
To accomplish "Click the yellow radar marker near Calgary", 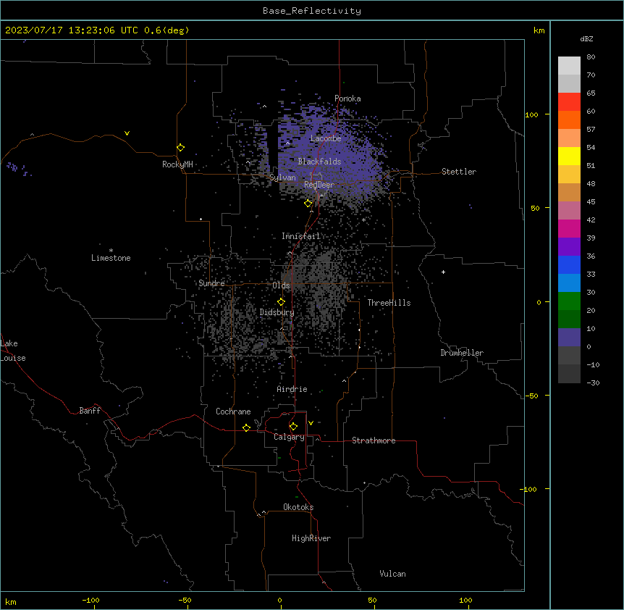I will [293, 427].
